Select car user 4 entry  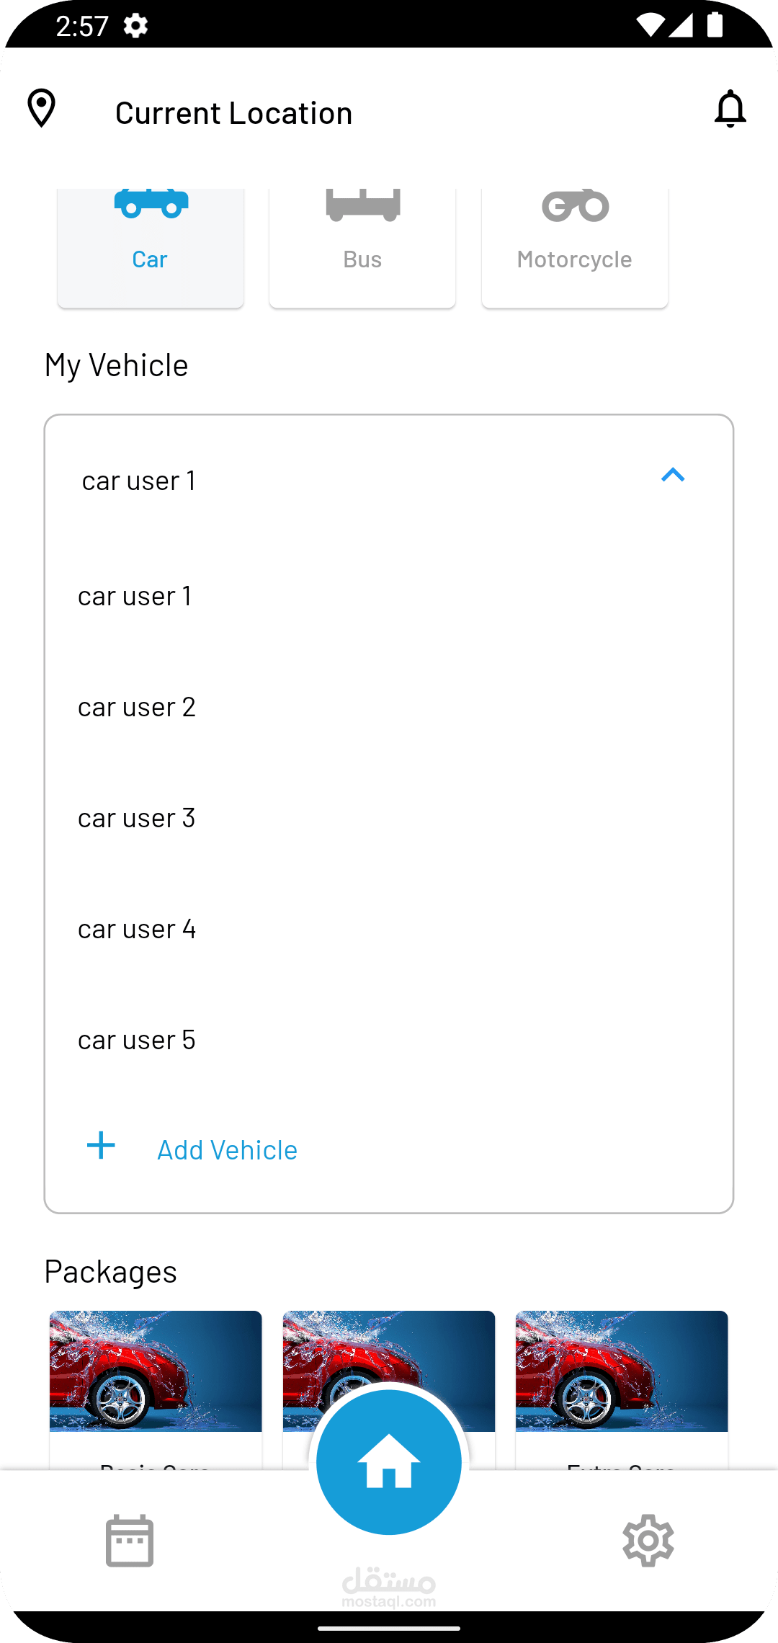click(x=137, y=929)
